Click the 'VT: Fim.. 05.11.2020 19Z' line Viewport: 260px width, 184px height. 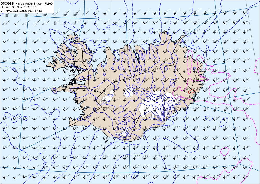point(17,11)
